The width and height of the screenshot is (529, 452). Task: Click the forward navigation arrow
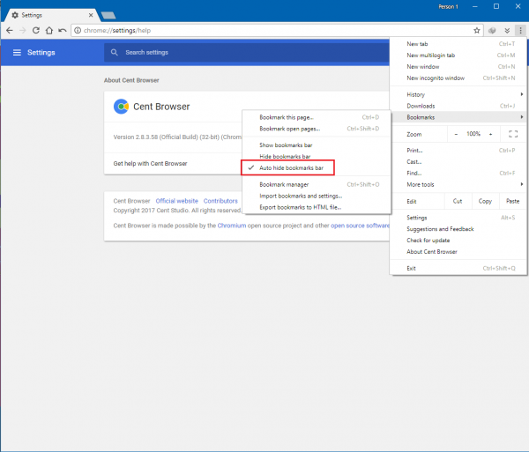[x=23, y=30]
